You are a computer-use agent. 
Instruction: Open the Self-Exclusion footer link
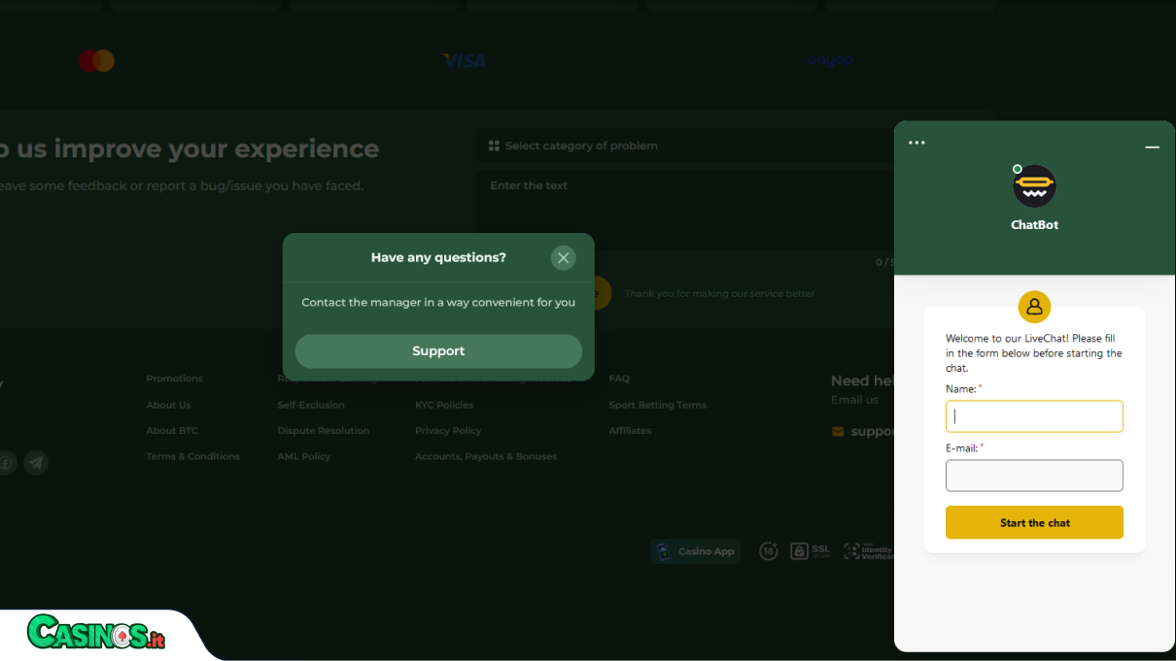coord(311,405)
